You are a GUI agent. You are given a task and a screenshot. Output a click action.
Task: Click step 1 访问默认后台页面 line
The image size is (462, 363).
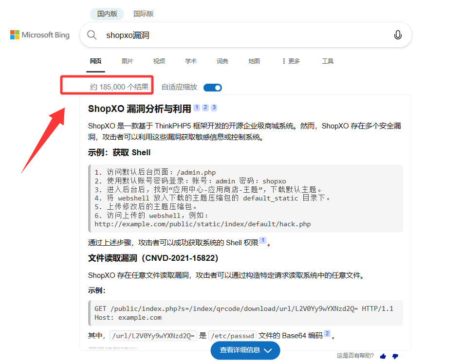pos(155,172)
